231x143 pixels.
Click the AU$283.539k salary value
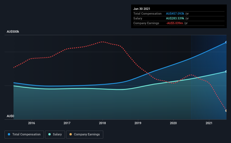175,18
